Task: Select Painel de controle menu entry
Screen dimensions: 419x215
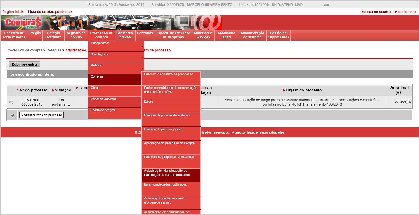Action: point(115,102)
